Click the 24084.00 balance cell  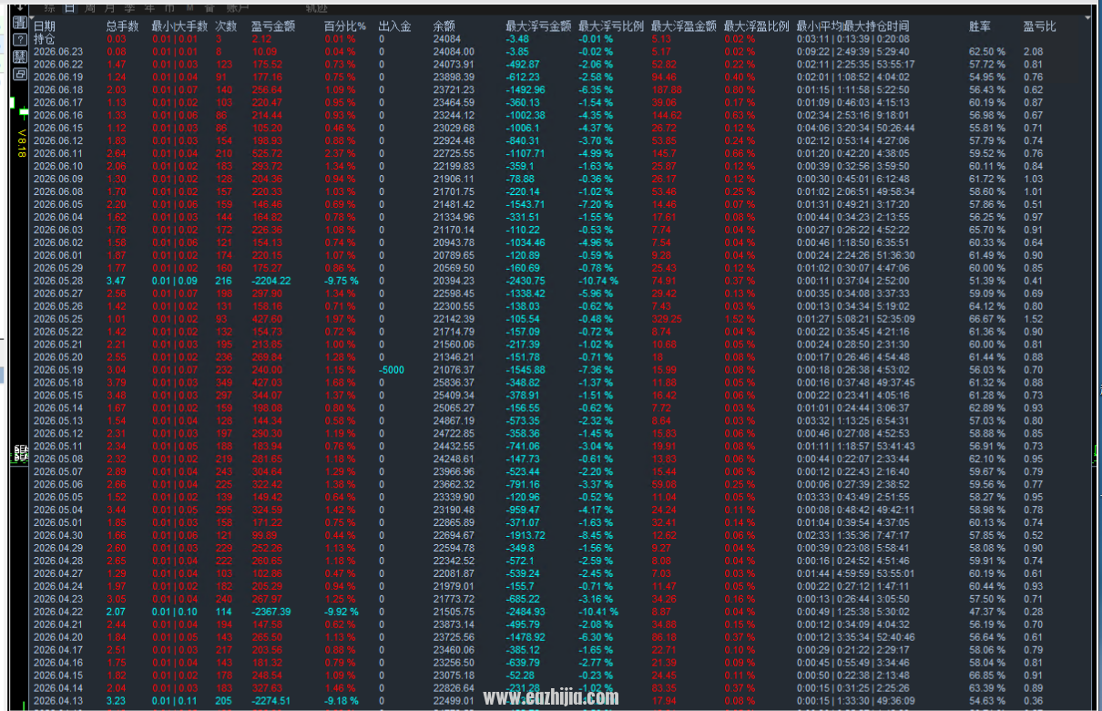(x=454, y=52)
